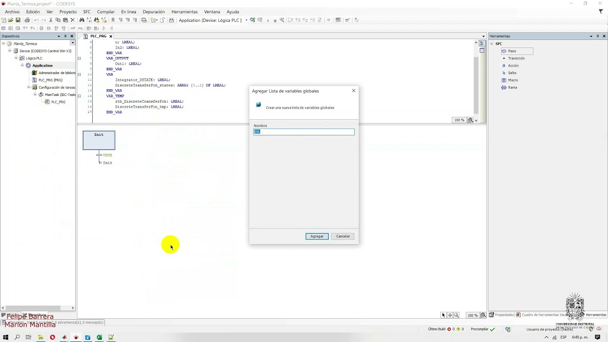This screenshot has width=608, height=342.
Task: Click the Paste toolbar icon
Action: point(65,20)
